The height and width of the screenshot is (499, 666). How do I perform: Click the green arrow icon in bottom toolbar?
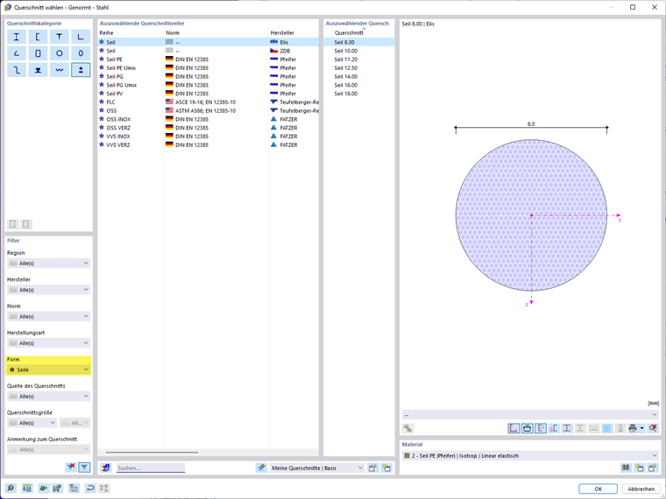[x=43, y=488]
